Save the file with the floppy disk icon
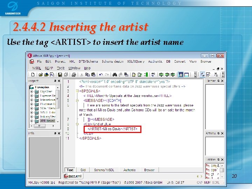252x189 pixels. (x=60, y=75)
